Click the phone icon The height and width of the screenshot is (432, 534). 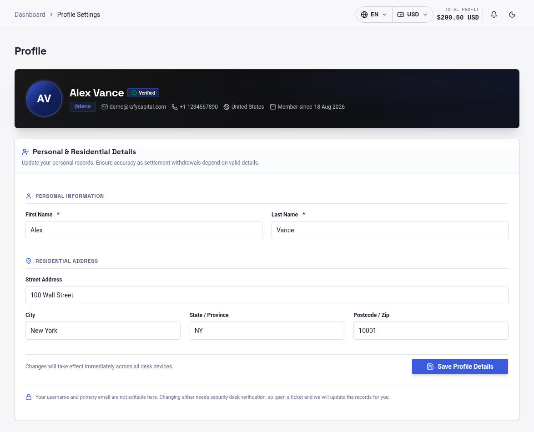click(x=174, y=107)
